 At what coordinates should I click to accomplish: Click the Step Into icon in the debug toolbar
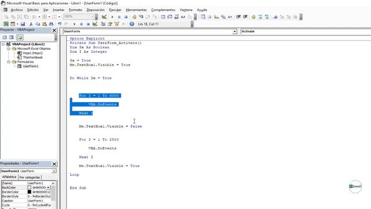click(141, 17)
